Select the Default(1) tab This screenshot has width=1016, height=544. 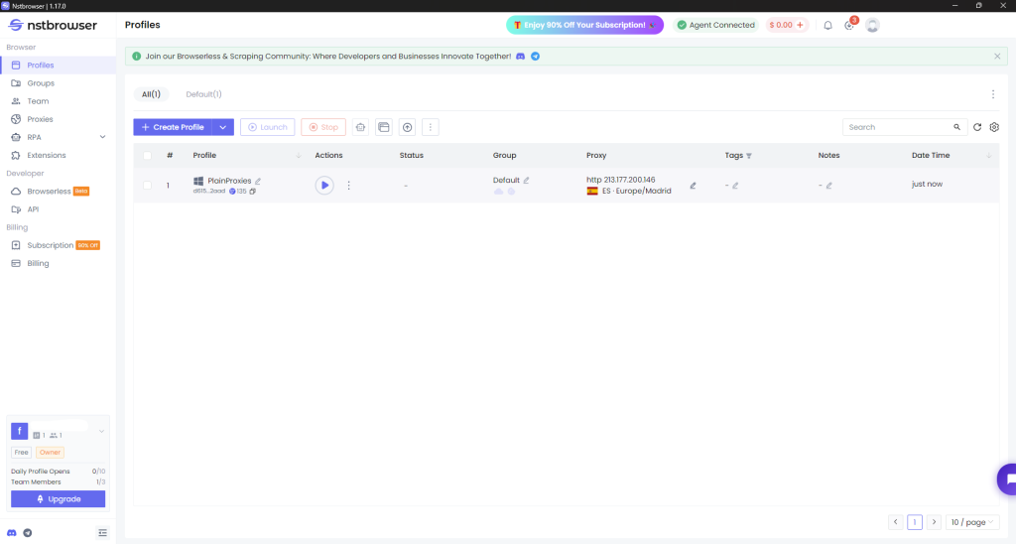pos(203,94)
